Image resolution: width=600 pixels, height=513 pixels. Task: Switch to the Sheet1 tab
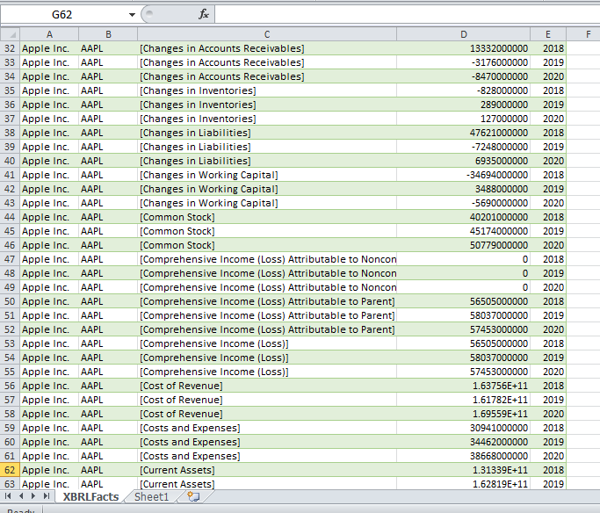click(151, 496)
